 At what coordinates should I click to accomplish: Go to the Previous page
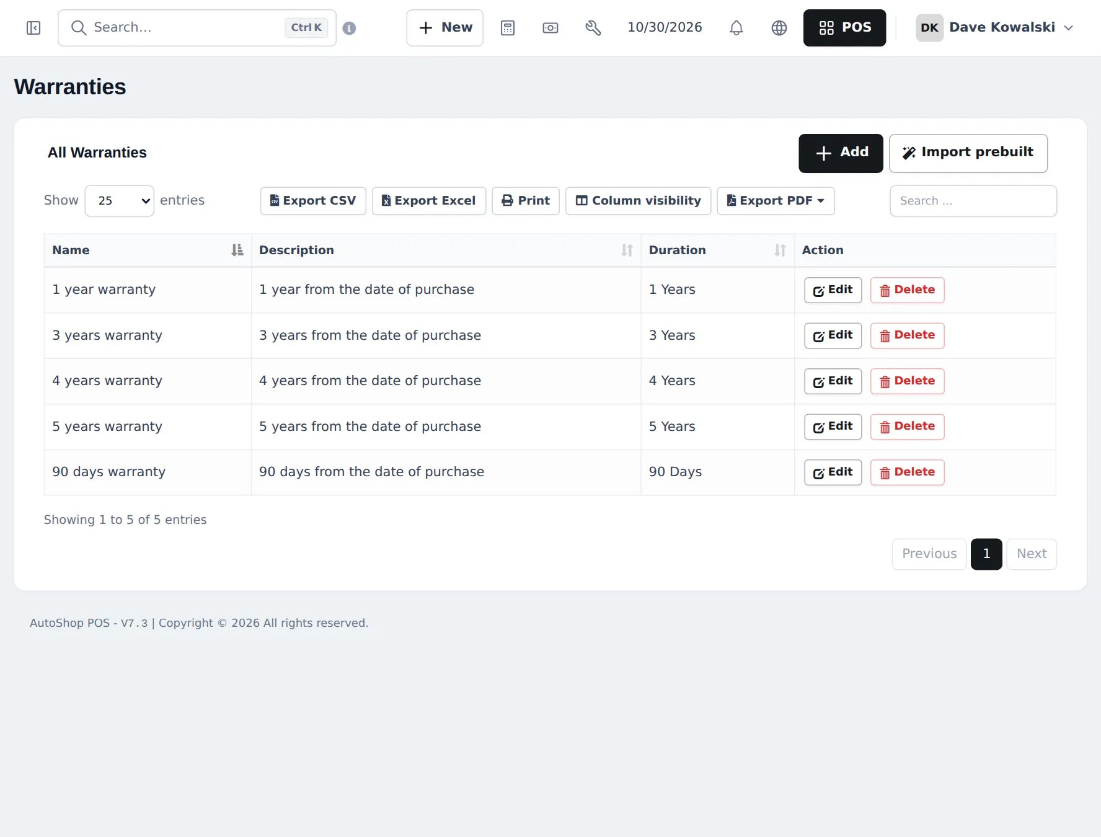[x=929, y=554]
